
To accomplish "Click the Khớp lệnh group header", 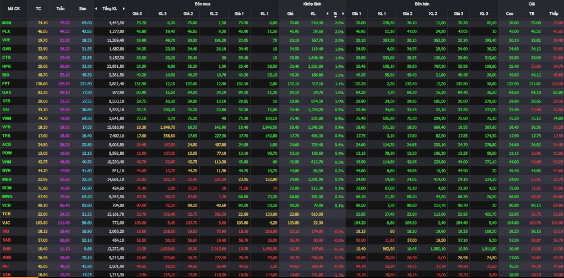I will click(x=312, y=4).
